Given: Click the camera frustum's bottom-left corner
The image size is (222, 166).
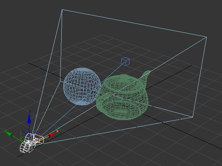Looking at the screenshot, I should point(60,81).
